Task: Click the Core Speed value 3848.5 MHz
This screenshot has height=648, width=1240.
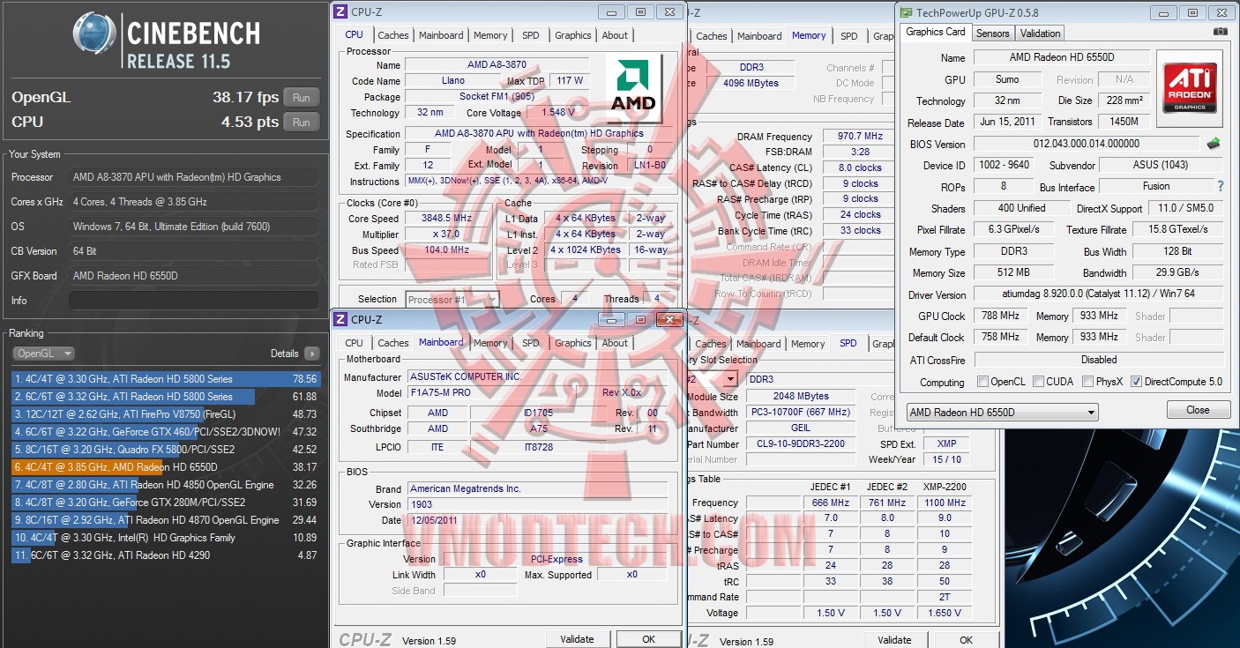Action: tap(448, 219)
